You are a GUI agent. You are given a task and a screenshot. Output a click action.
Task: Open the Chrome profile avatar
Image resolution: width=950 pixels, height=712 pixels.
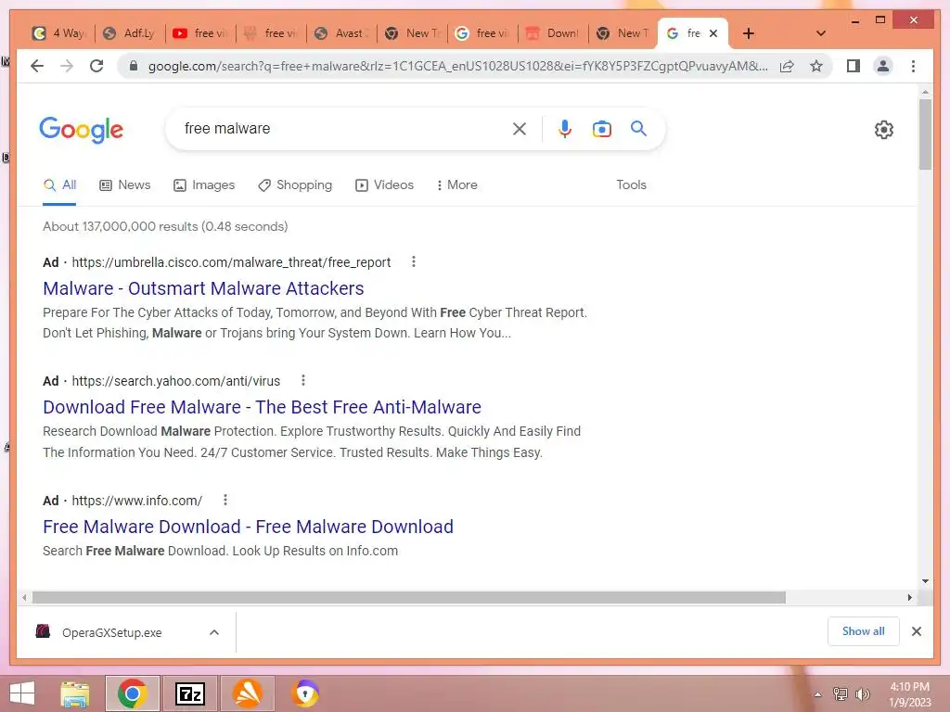coord(883,66)
